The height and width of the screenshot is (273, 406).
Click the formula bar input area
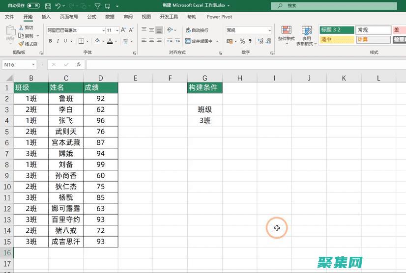[246, 64]
